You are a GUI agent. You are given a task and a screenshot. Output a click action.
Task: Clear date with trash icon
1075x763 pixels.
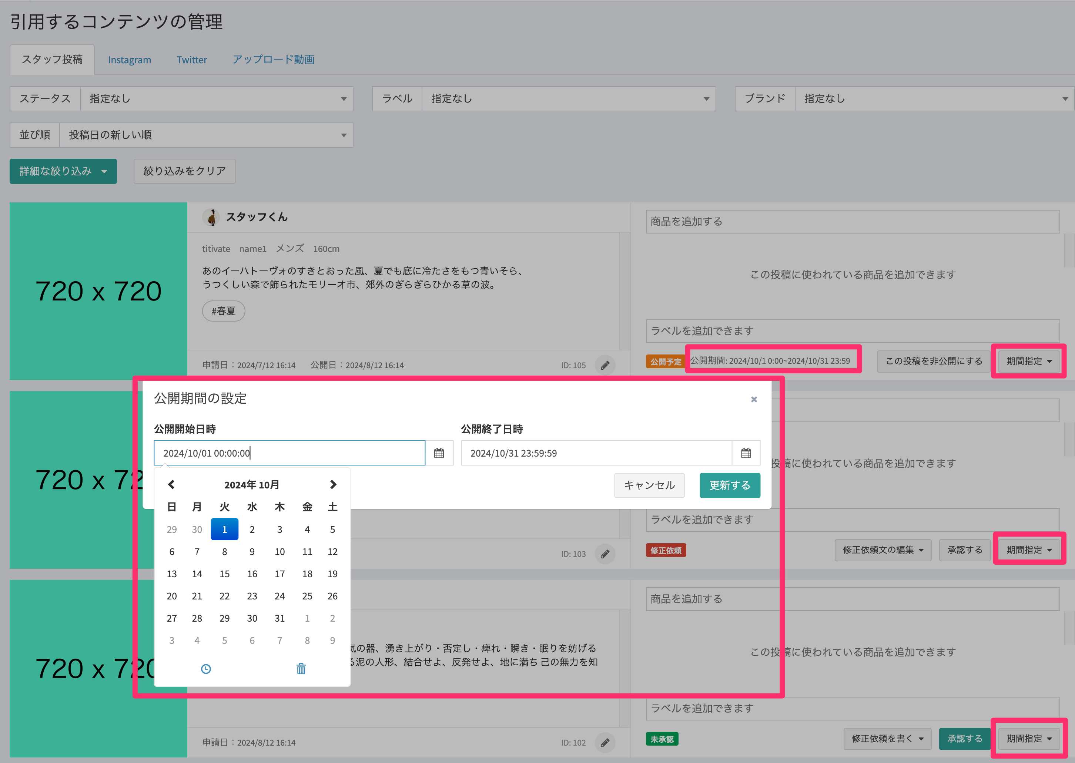coord(301,669)
